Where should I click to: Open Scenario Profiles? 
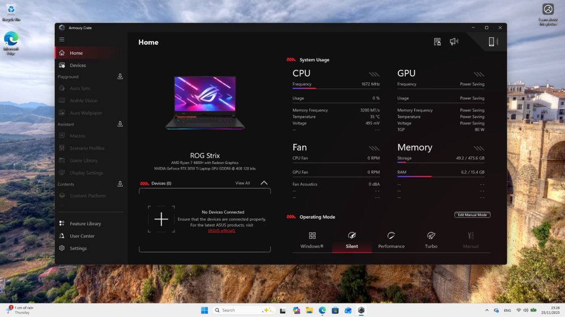coord(90,148)
